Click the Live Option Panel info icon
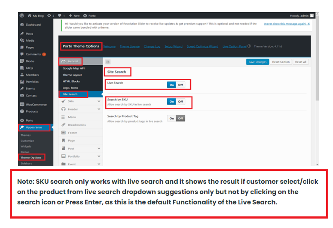 (x=249, y=46)
